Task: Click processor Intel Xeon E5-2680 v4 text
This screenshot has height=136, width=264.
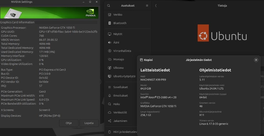Action: pos(158,97)
